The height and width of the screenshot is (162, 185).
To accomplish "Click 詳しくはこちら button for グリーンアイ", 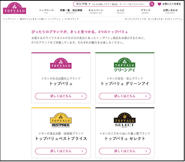I will tap(125, 96).
